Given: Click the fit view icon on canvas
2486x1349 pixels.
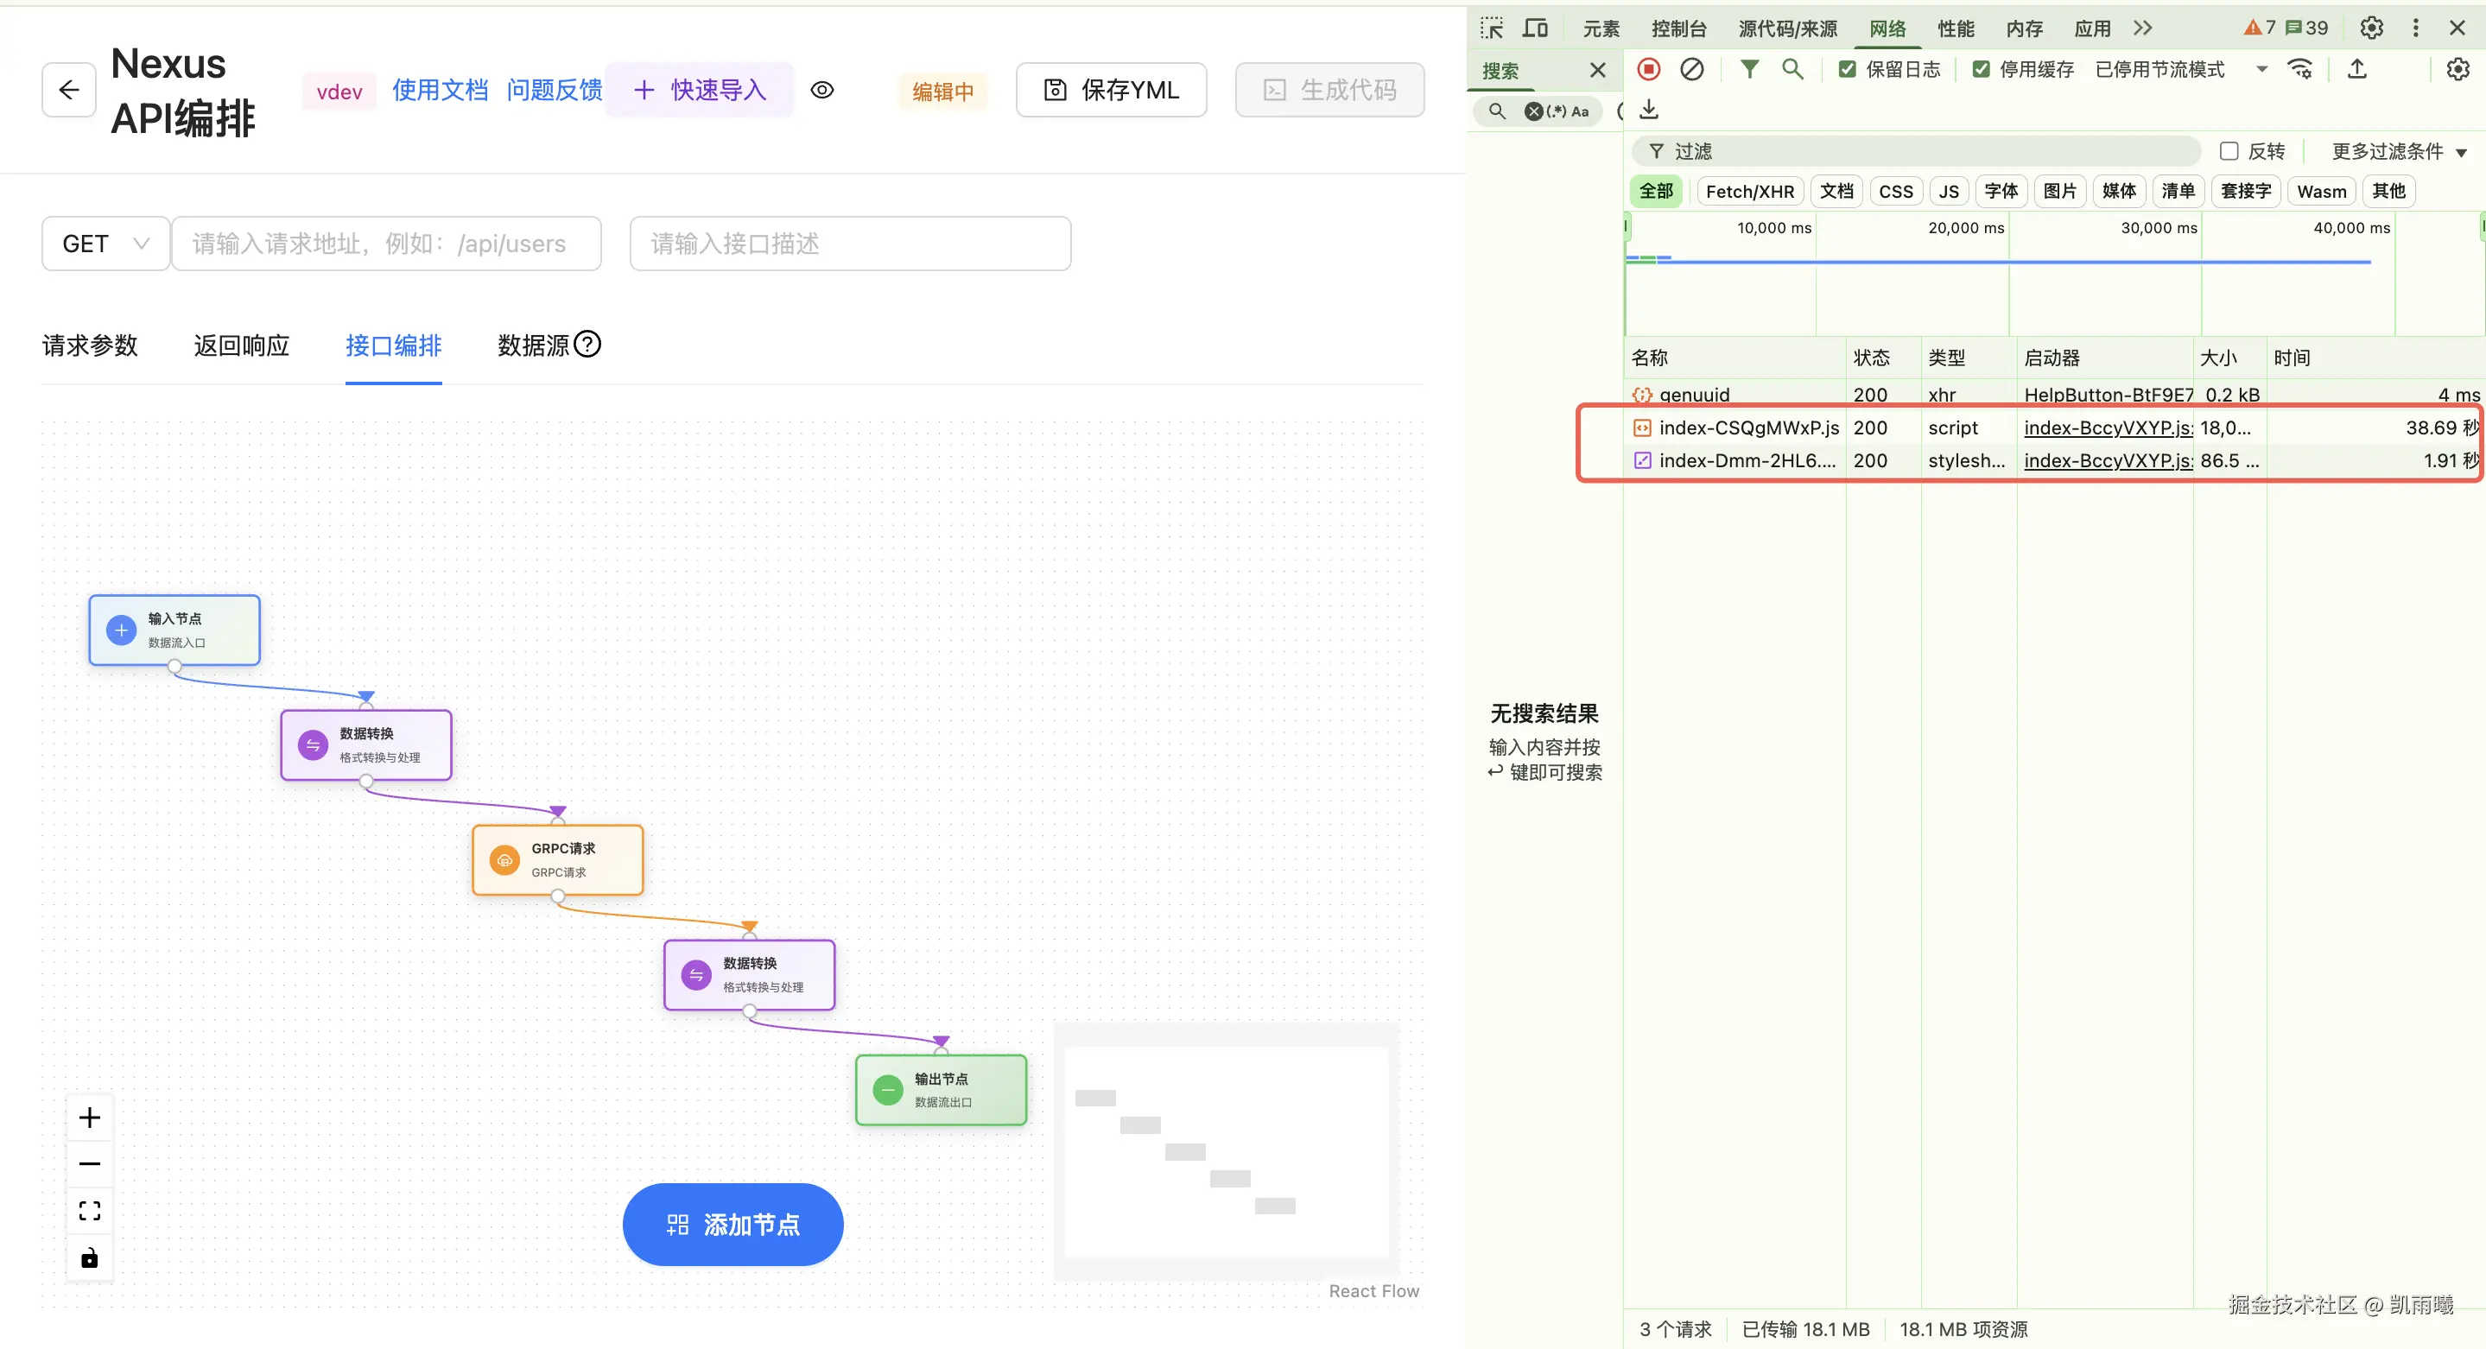Looking at the screenshot, I should [90, 1210].
